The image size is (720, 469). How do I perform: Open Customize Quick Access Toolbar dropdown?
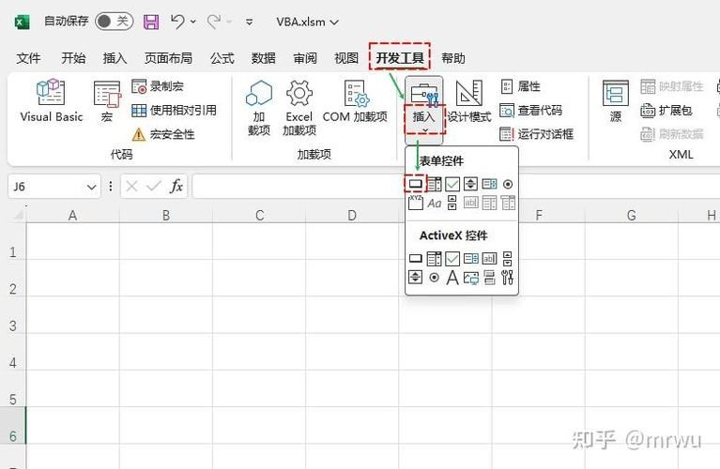(x=250, y=22)
